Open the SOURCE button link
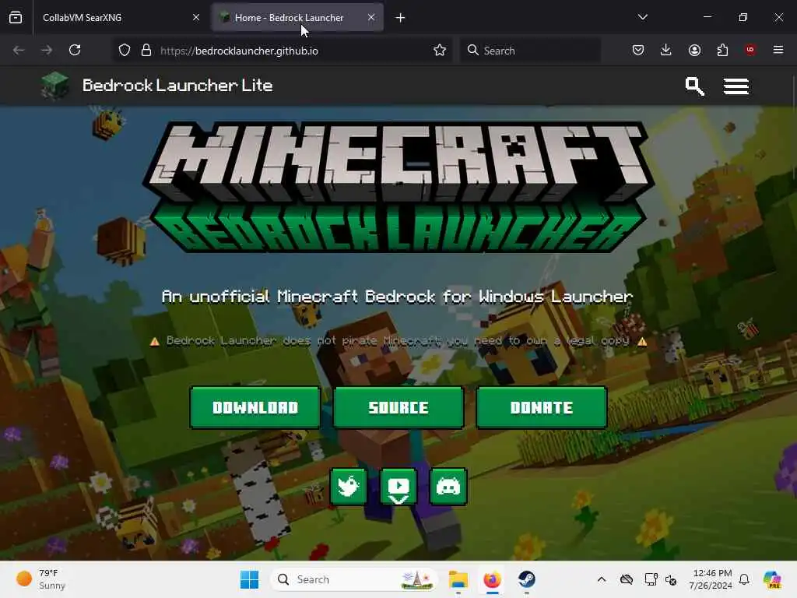The width and height of the screenshot is (797, 598). 398,407
